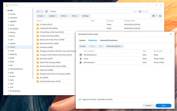Switch to list view mode icon
177x111 pixels.
tap(153, 16)
